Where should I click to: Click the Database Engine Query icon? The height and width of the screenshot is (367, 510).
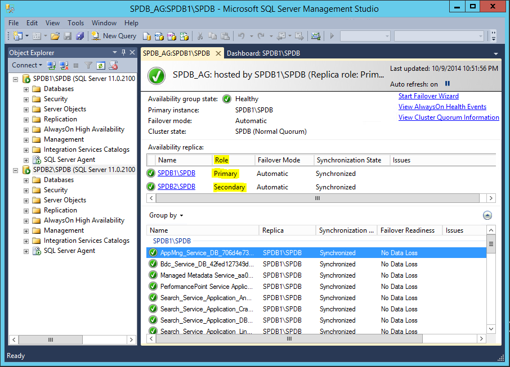click(147, 36)
